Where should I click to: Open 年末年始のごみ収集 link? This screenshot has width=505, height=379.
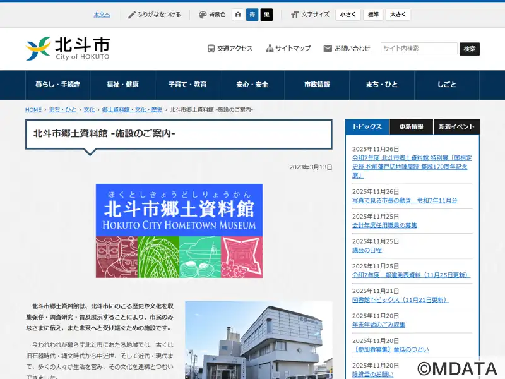pos(378,325)
